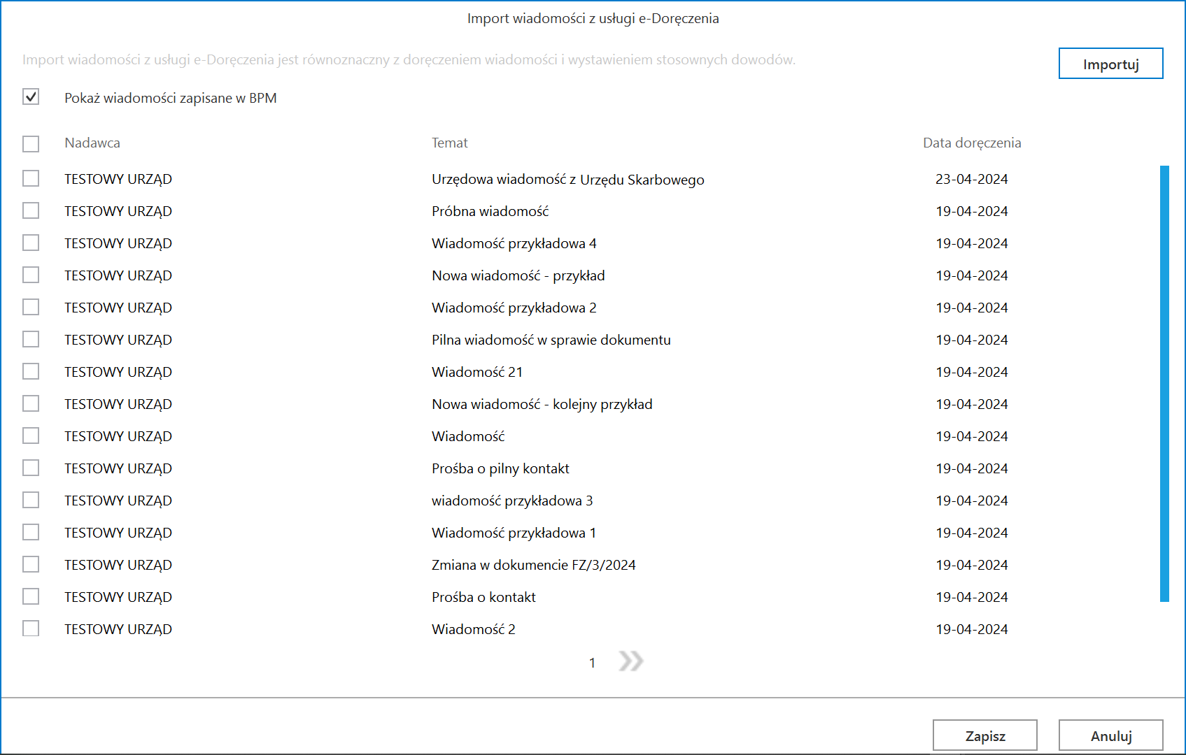Click subject 'Próbna wiadomość'
The height and width of the screenshot is (755, 1186).
click(x=490, y=211)
